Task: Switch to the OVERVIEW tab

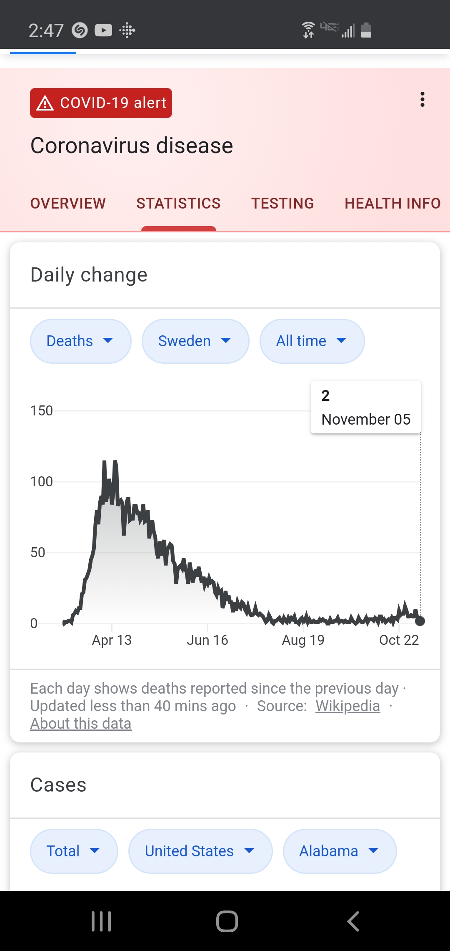Action: pyautogui.click(x=68, y=204)
